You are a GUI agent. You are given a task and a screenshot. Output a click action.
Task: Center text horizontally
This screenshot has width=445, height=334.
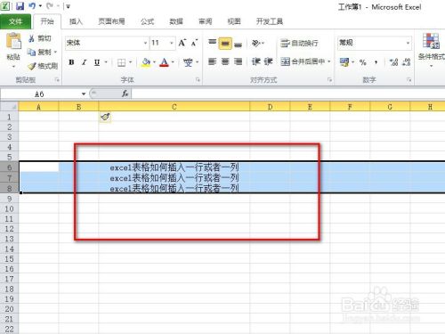click(225, 61)
